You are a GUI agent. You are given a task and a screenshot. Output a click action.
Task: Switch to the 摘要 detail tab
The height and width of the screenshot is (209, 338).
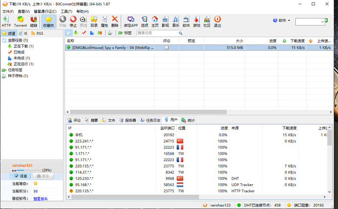pos(91,120)
